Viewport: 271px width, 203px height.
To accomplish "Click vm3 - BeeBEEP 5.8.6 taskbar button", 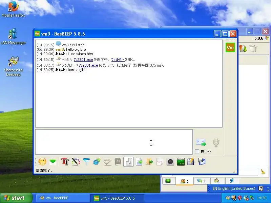I will [118, 198].
